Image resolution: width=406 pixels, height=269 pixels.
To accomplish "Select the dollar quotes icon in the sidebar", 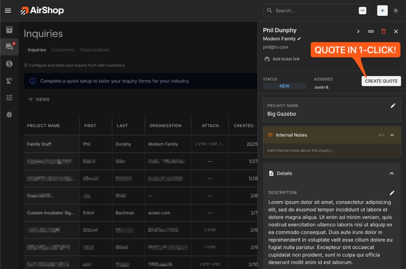I will click(9, 63).
